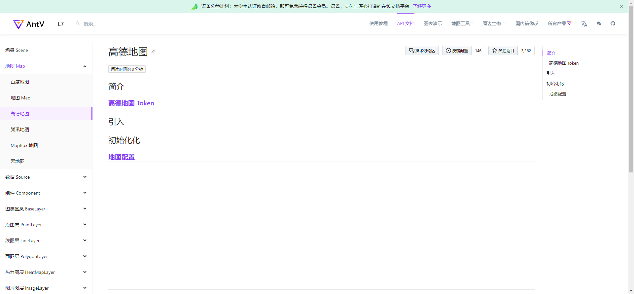Expand the 周边生态 dropdown menu

coord(494,23)
